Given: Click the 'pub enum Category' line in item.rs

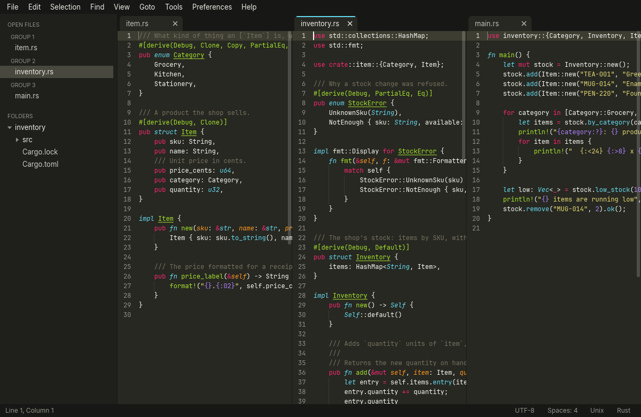Looking at the screenshot, I should [175, 55].
